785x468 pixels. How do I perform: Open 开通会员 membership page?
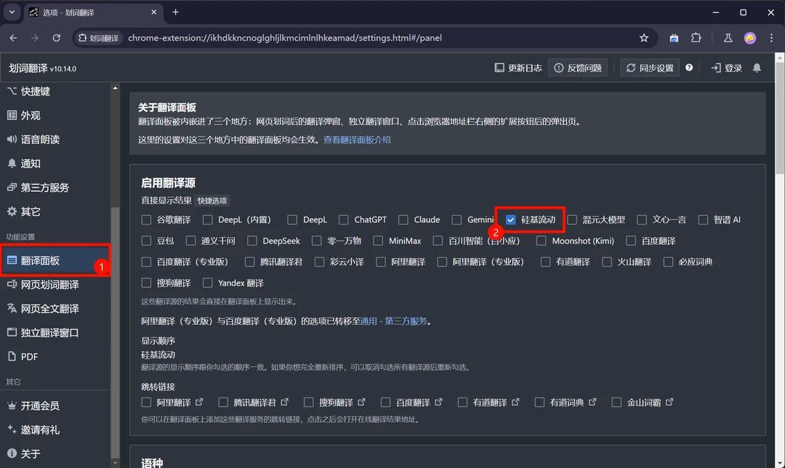coord(55,406)
